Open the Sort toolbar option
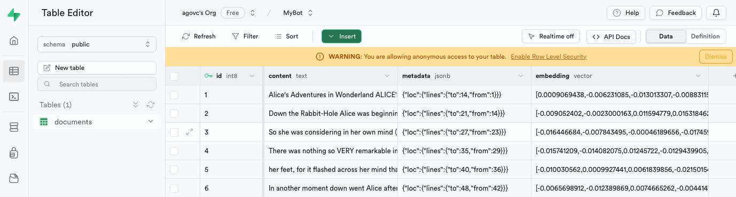The image size is (736, 197). click(286, 36)
